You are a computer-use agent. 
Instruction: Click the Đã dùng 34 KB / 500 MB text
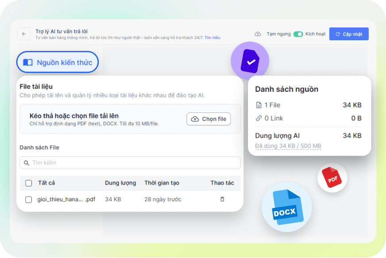click(288, 146)
